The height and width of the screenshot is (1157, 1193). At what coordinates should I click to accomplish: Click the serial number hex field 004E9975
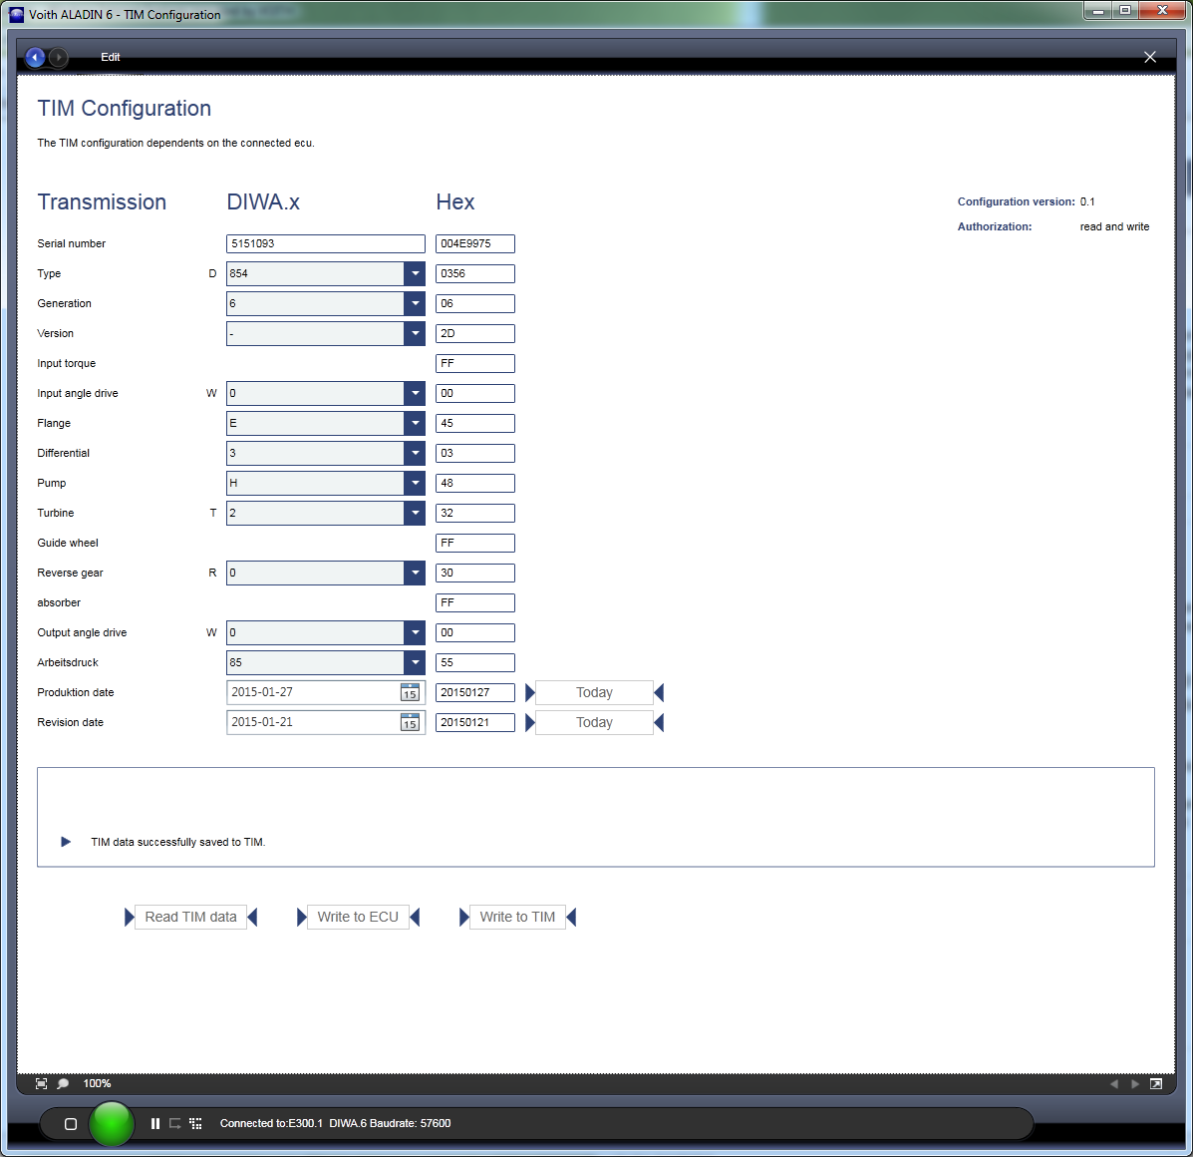click(475, 243)
